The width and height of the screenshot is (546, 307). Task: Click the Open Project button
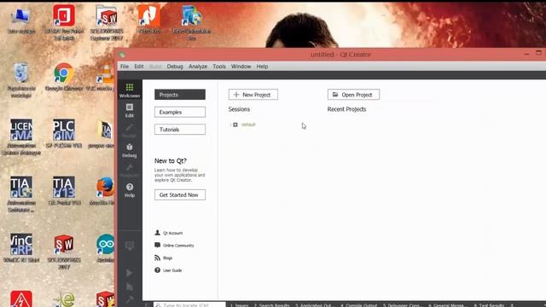pyautogui.click(x=353, y=95)
